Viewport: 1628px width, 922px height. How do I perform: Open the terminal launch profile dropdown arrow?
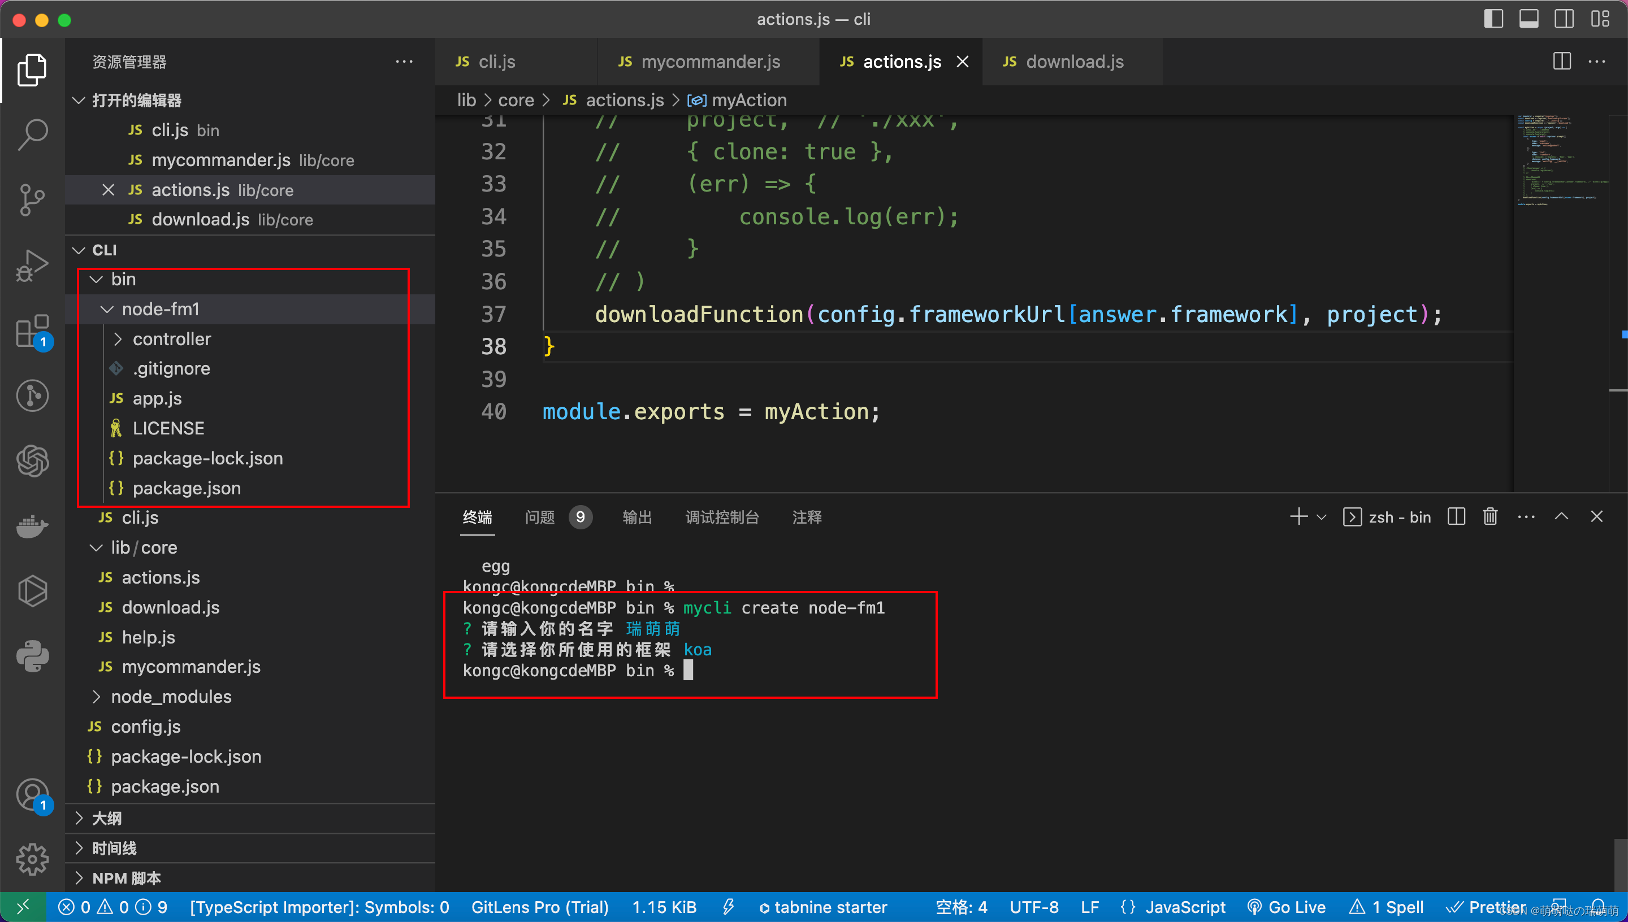pyautogui.click(x=1322, y=517)
